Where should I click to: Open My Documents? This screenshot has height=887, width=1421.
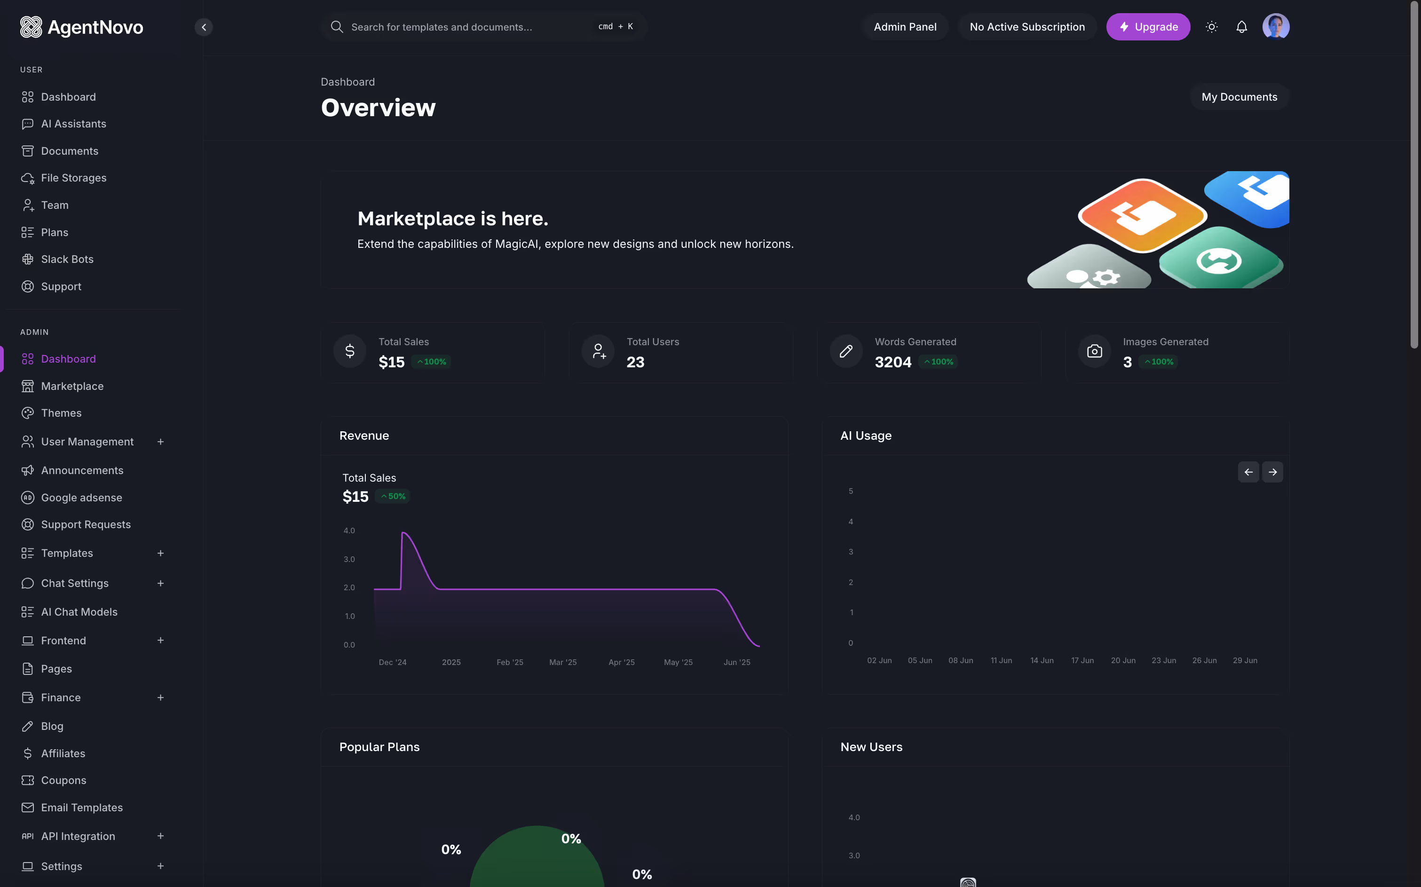1239,97
